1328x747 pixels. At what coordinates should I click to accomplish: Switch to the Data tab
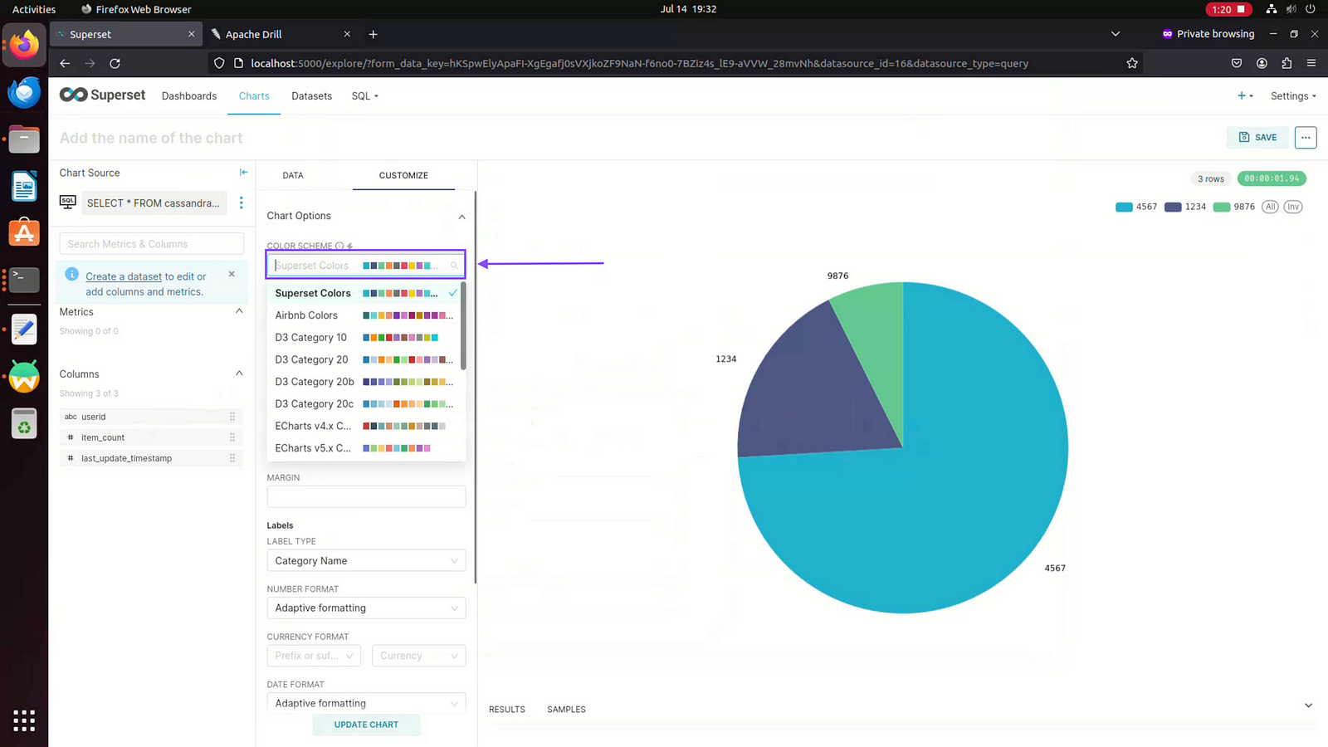293,176
